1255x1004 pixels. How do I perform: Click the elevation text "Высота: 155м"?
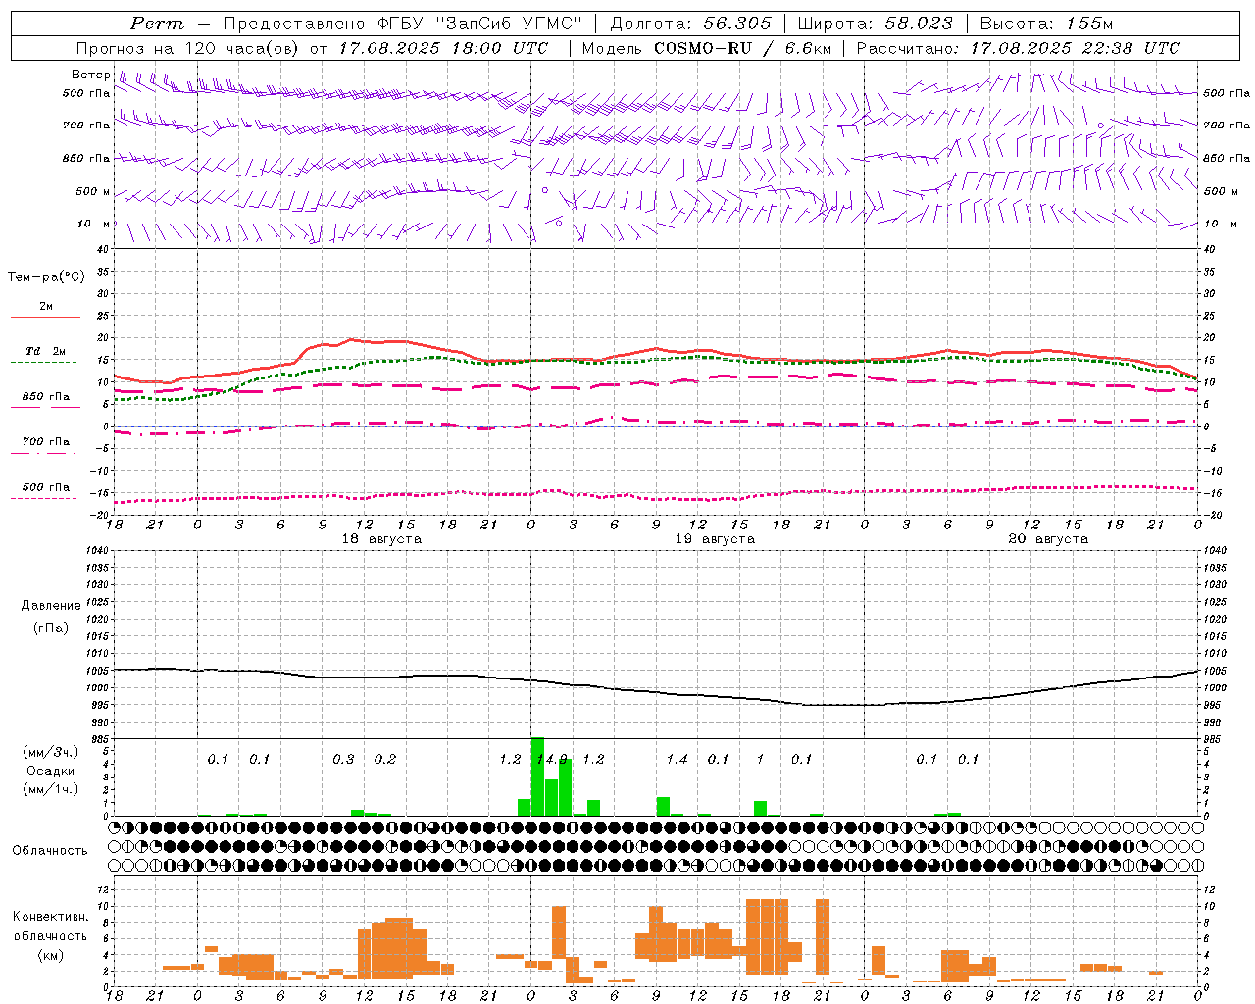(x=1046, y=24)
